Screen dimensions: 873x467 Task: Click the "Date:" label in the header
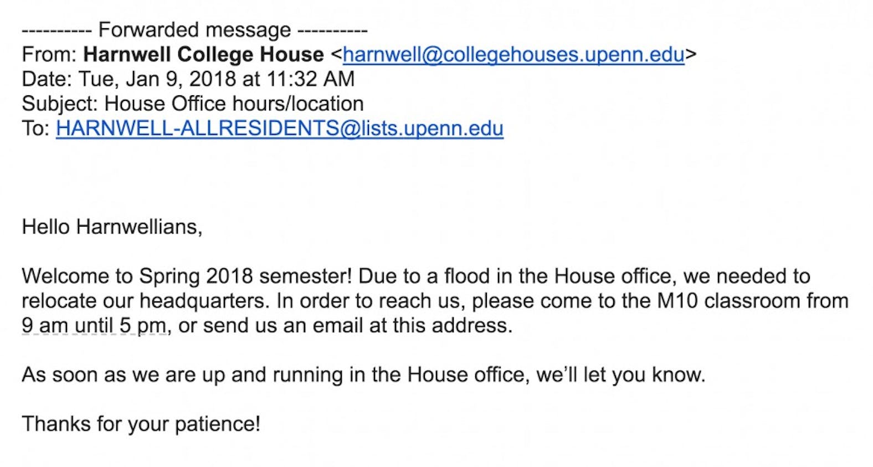47,79
